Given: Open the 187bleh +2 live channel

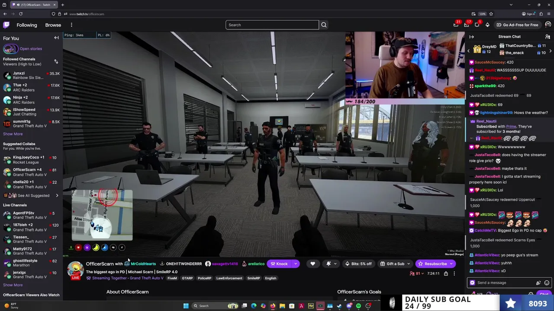Looking at the screenshot, I should [31, 227].
